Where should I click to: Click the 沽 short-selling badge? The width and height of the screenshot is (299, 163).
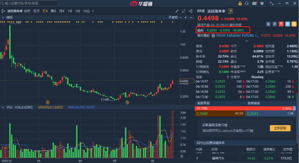click(230, 11)
